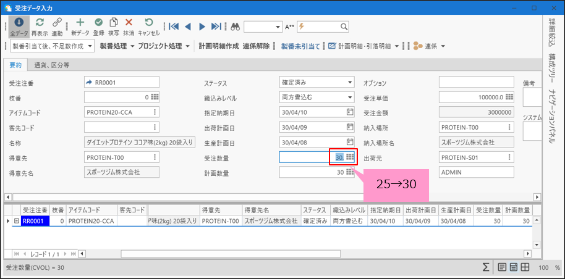The image size is (565, 279).
Task: Open the 構成ツリー side panel tab
Action: [551, 68]
